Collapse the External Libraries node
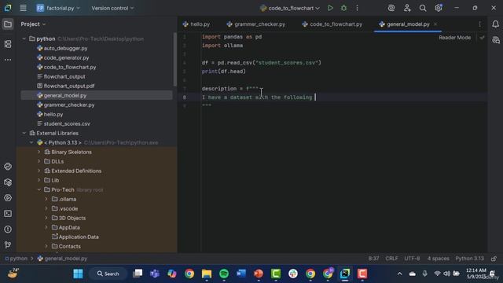This screenshot has height=283, width=503. pyautogui.click(x=24, y=133)
